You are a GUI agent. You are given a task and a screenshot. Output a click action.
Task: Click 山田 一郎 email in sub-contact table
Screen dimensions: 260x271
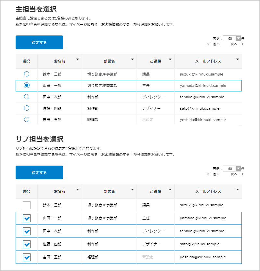(203, 218)
